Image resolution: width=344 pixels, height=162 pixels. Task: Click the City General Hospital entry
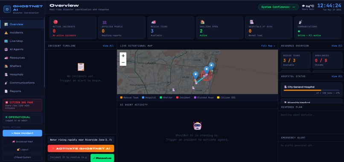pyautogui.click(x=312, y=90)
